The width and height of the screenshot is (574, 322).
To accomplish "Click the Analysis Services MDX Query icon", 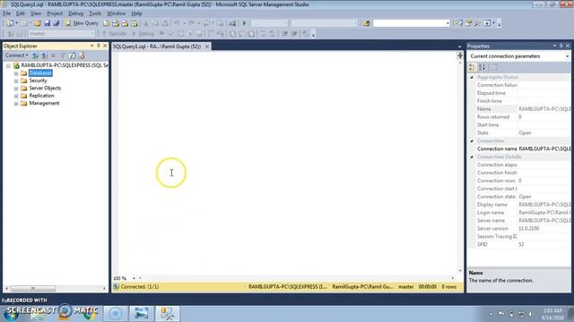I will (116, 23).
